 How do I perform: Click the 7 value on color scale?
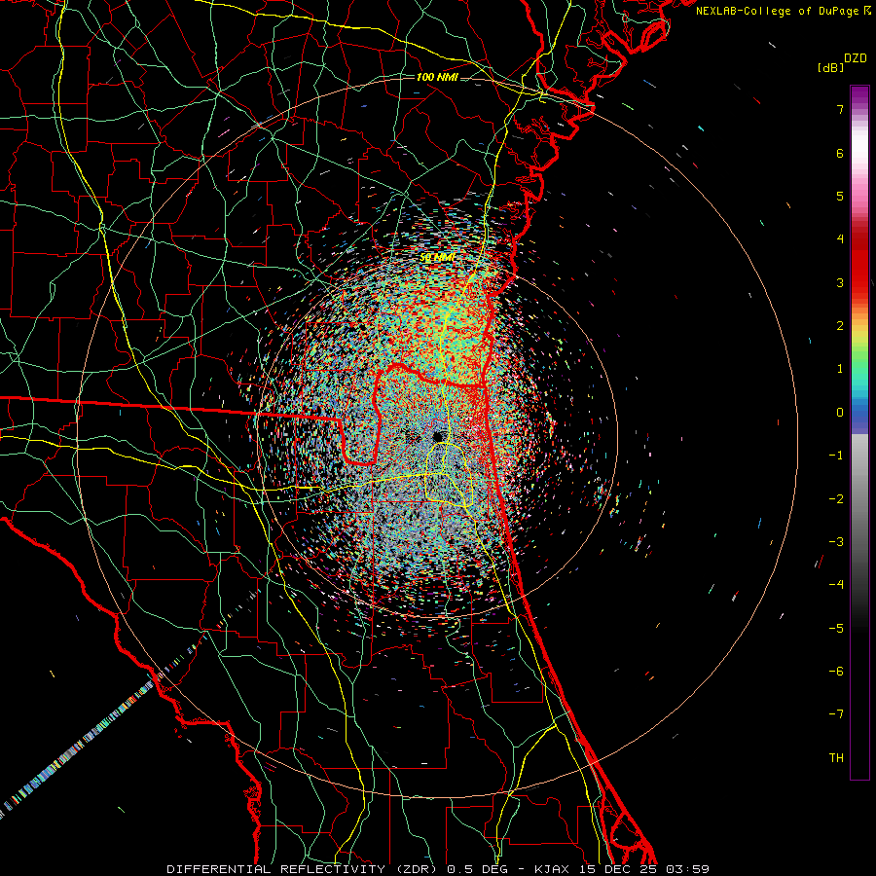tap(840, 109)
